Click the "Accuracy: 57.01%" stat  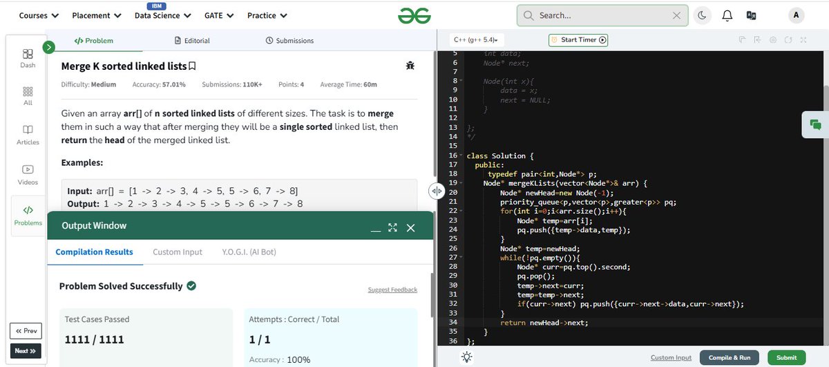[158, 84]
